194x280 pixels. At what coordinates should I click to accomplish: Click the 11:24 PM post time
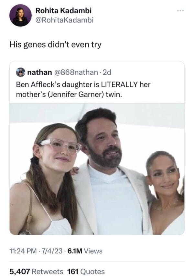point(21,251)
